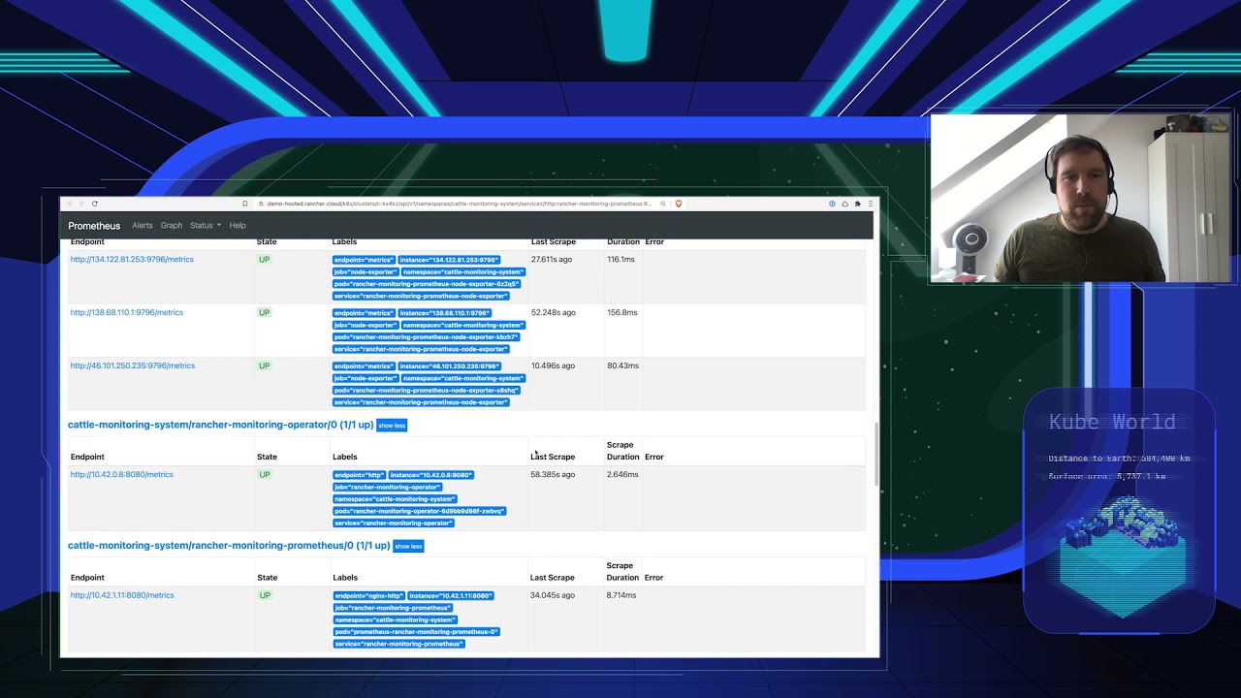Click the rancher-monitoring-prometheus/0 group heading

(229, 546)
